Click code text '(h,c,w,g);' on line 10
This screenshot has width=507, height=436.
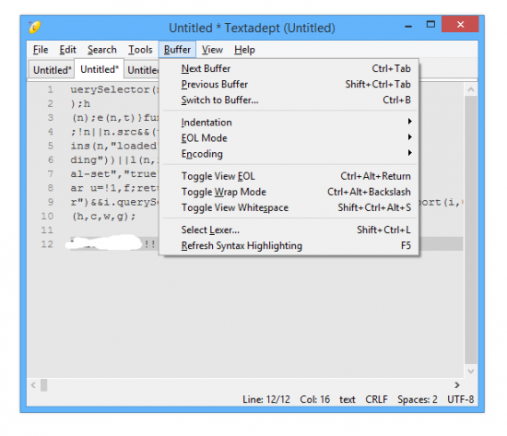103,216
